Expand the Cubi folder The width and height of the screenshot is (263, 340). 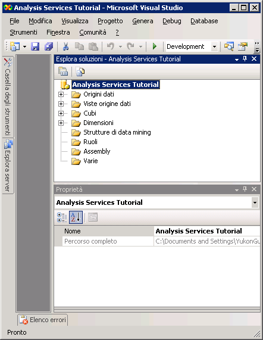tap(61, 113)
